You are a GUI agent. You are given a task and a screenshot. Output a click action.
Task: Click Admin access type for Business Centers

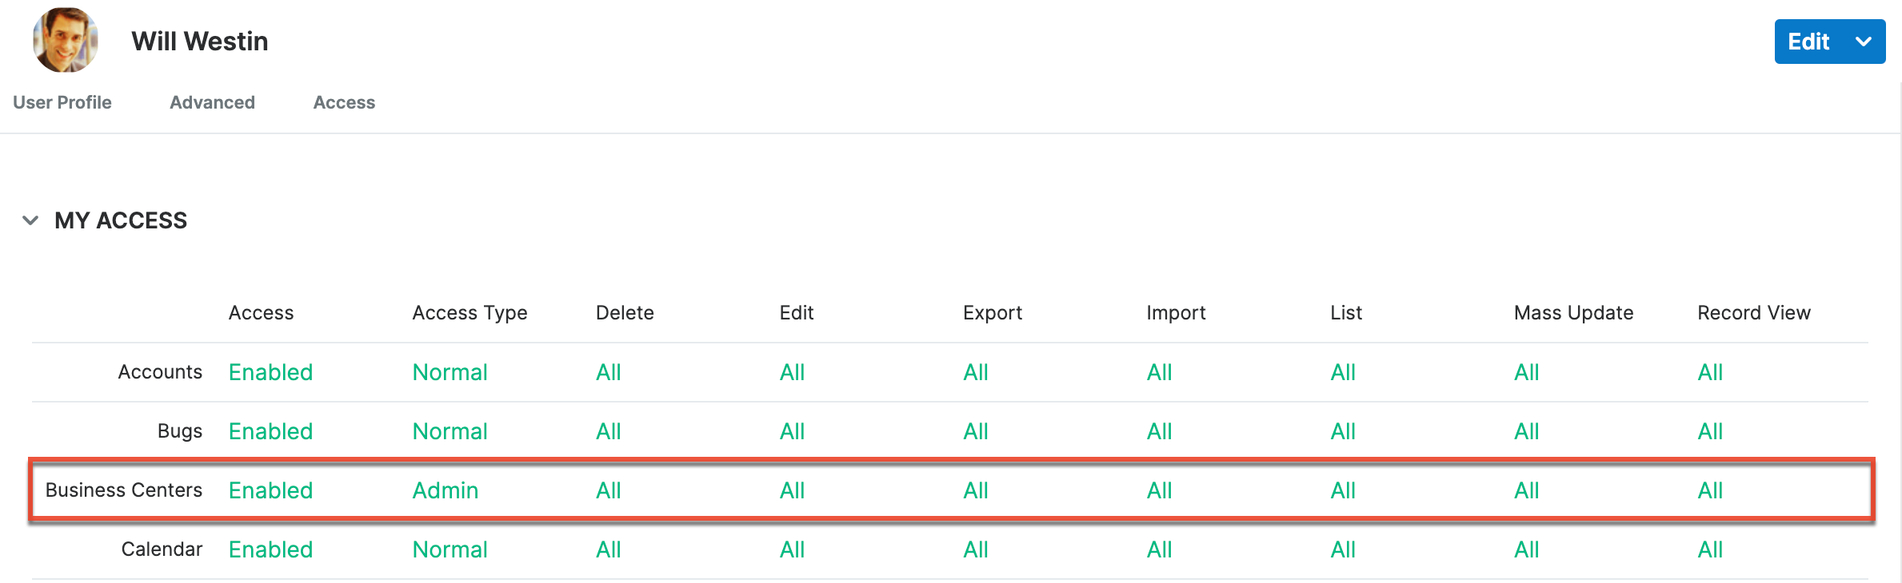click(x=446, y=490)
